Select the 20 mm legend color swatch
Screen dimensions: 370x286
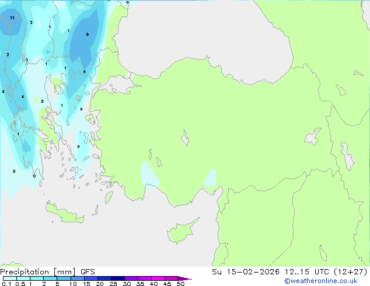coord(104,278)
